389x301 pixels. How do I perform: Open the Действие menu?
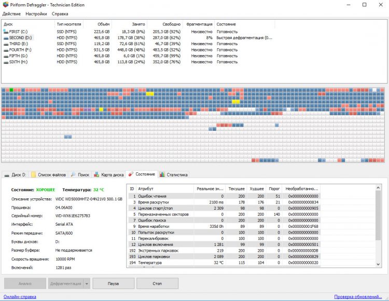11,13
